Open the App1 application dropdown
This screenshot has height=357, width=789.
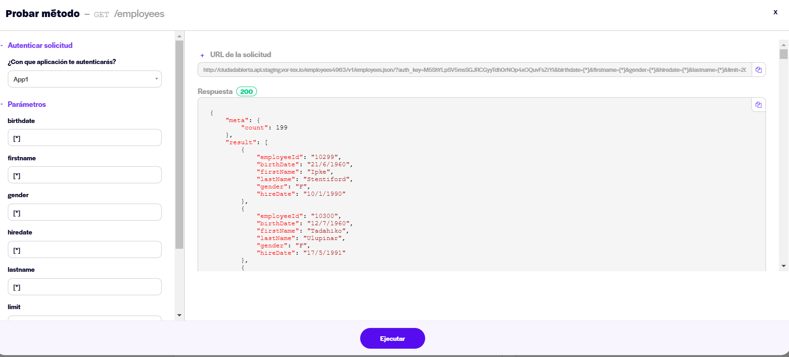[85, 79]
